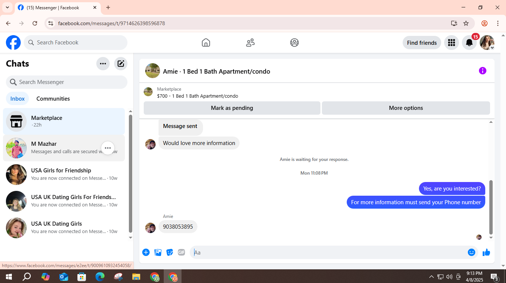
Task: Click the browser address bar URL
Action: 111,23
